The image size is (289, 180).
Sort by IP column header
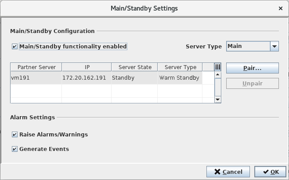(87, 67)
